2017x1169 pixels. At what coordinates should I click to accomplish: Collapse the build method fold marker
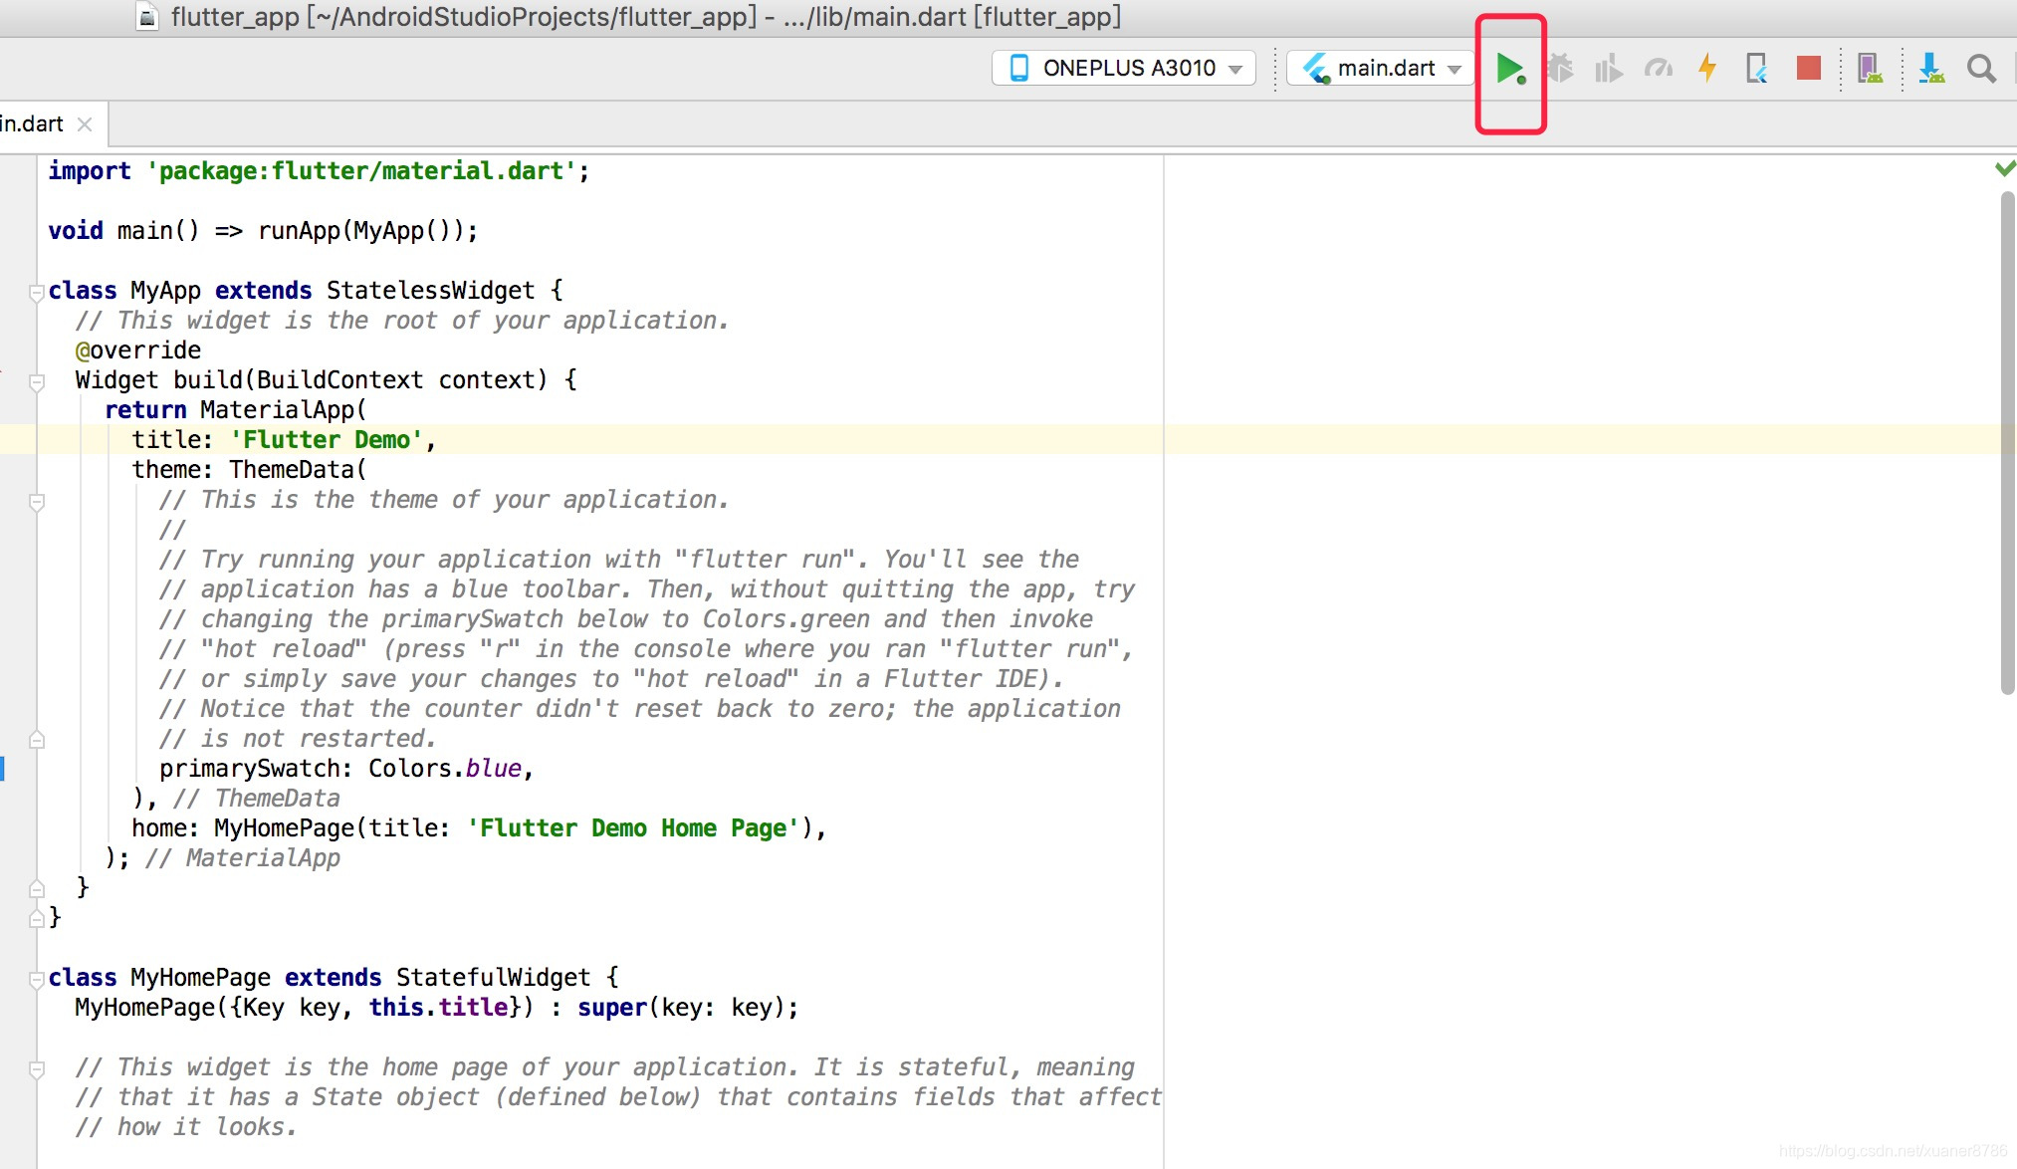pyautogui.click(x=37, y=382)
